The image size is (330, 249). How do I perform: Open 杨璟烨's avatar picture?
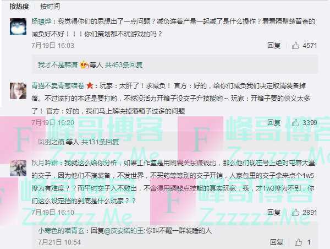point(18,26)
